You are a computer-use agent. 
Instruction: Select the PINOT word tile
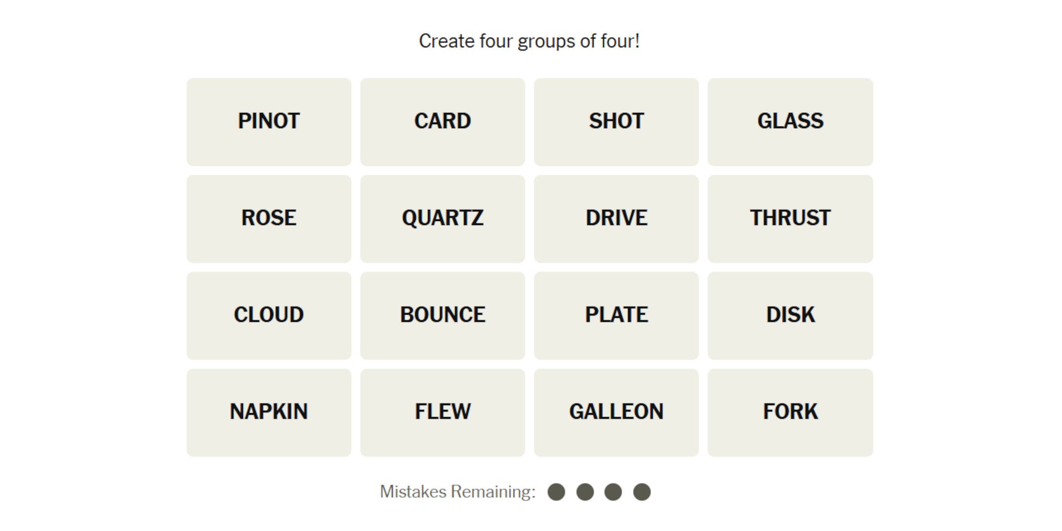coord(269,122)
